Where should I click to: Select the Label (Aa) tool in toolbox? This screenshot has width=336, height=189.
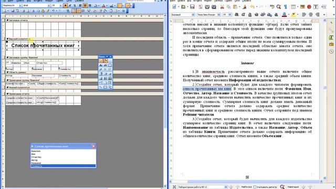pyautogui.click(x=101, y=65)
